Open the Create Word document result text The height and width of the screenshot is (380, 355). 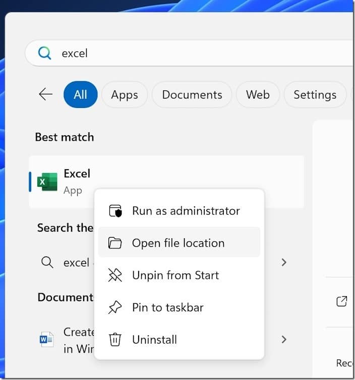[79, 340]
